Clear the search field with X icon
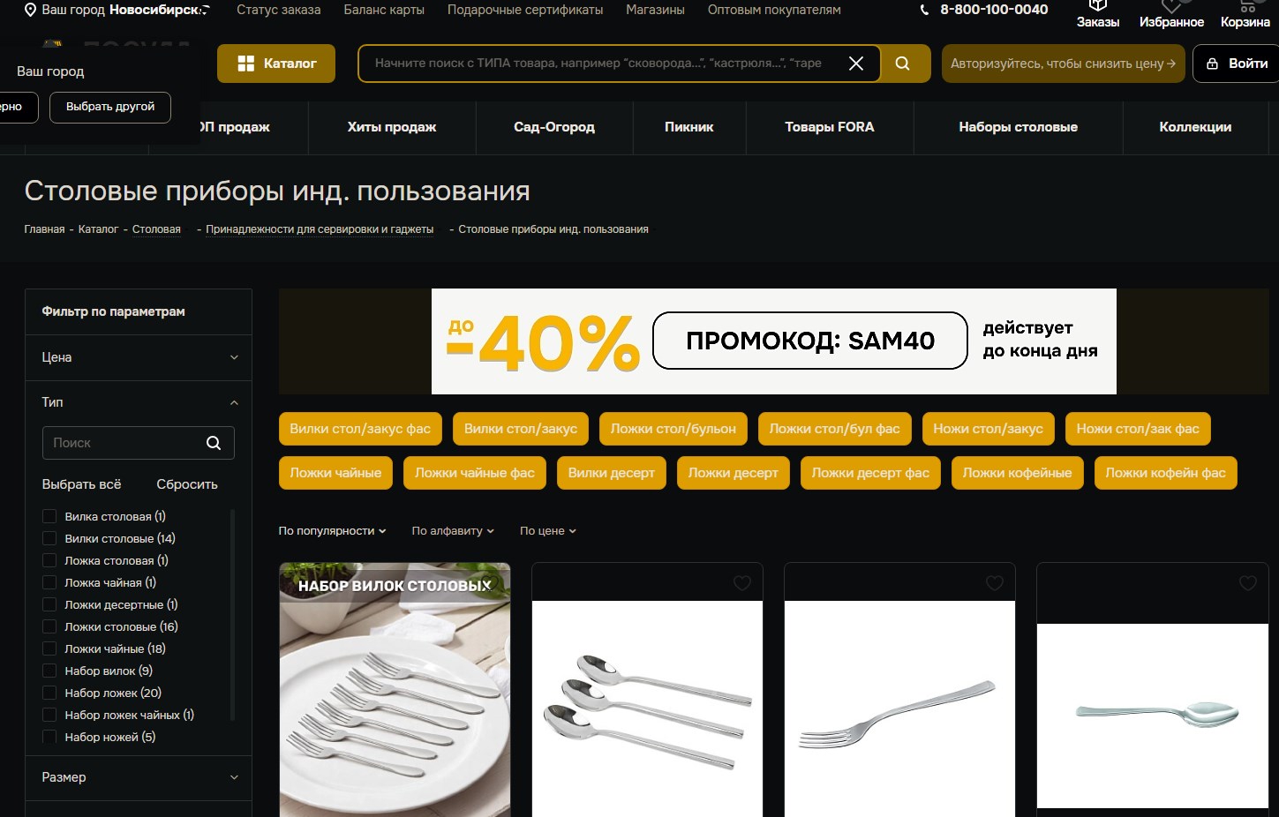Viewport: 1279px width, 817px height. (855, 64)
